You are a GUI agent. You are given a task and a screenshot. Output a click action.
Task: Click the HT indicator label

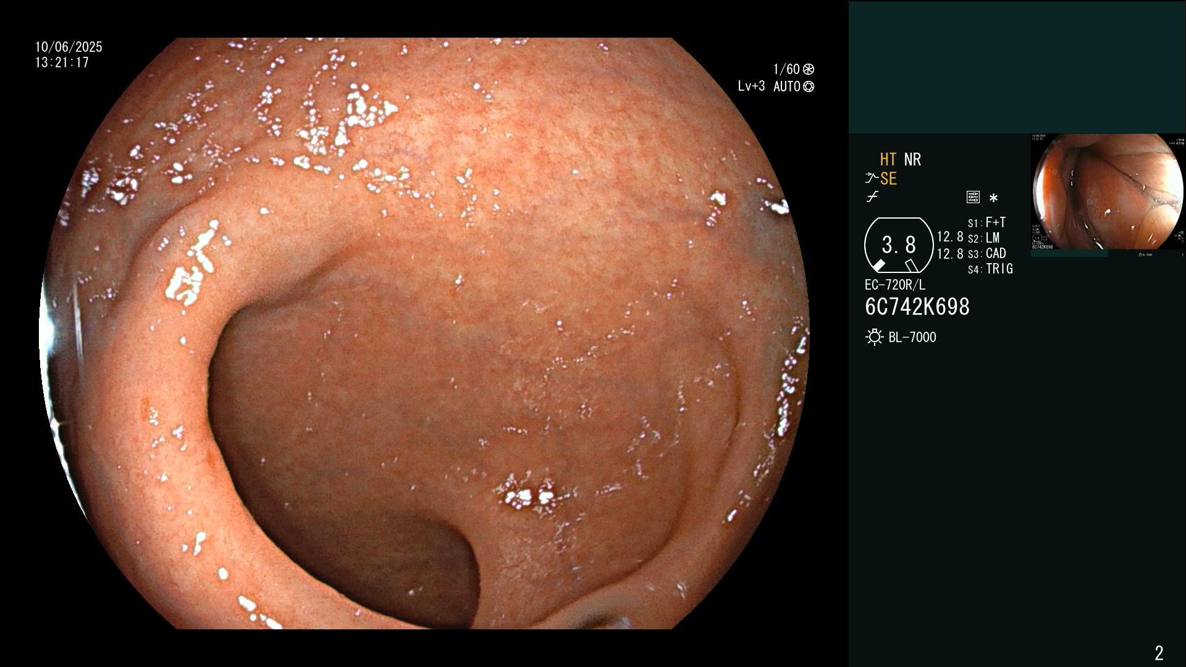coord(888,159)
